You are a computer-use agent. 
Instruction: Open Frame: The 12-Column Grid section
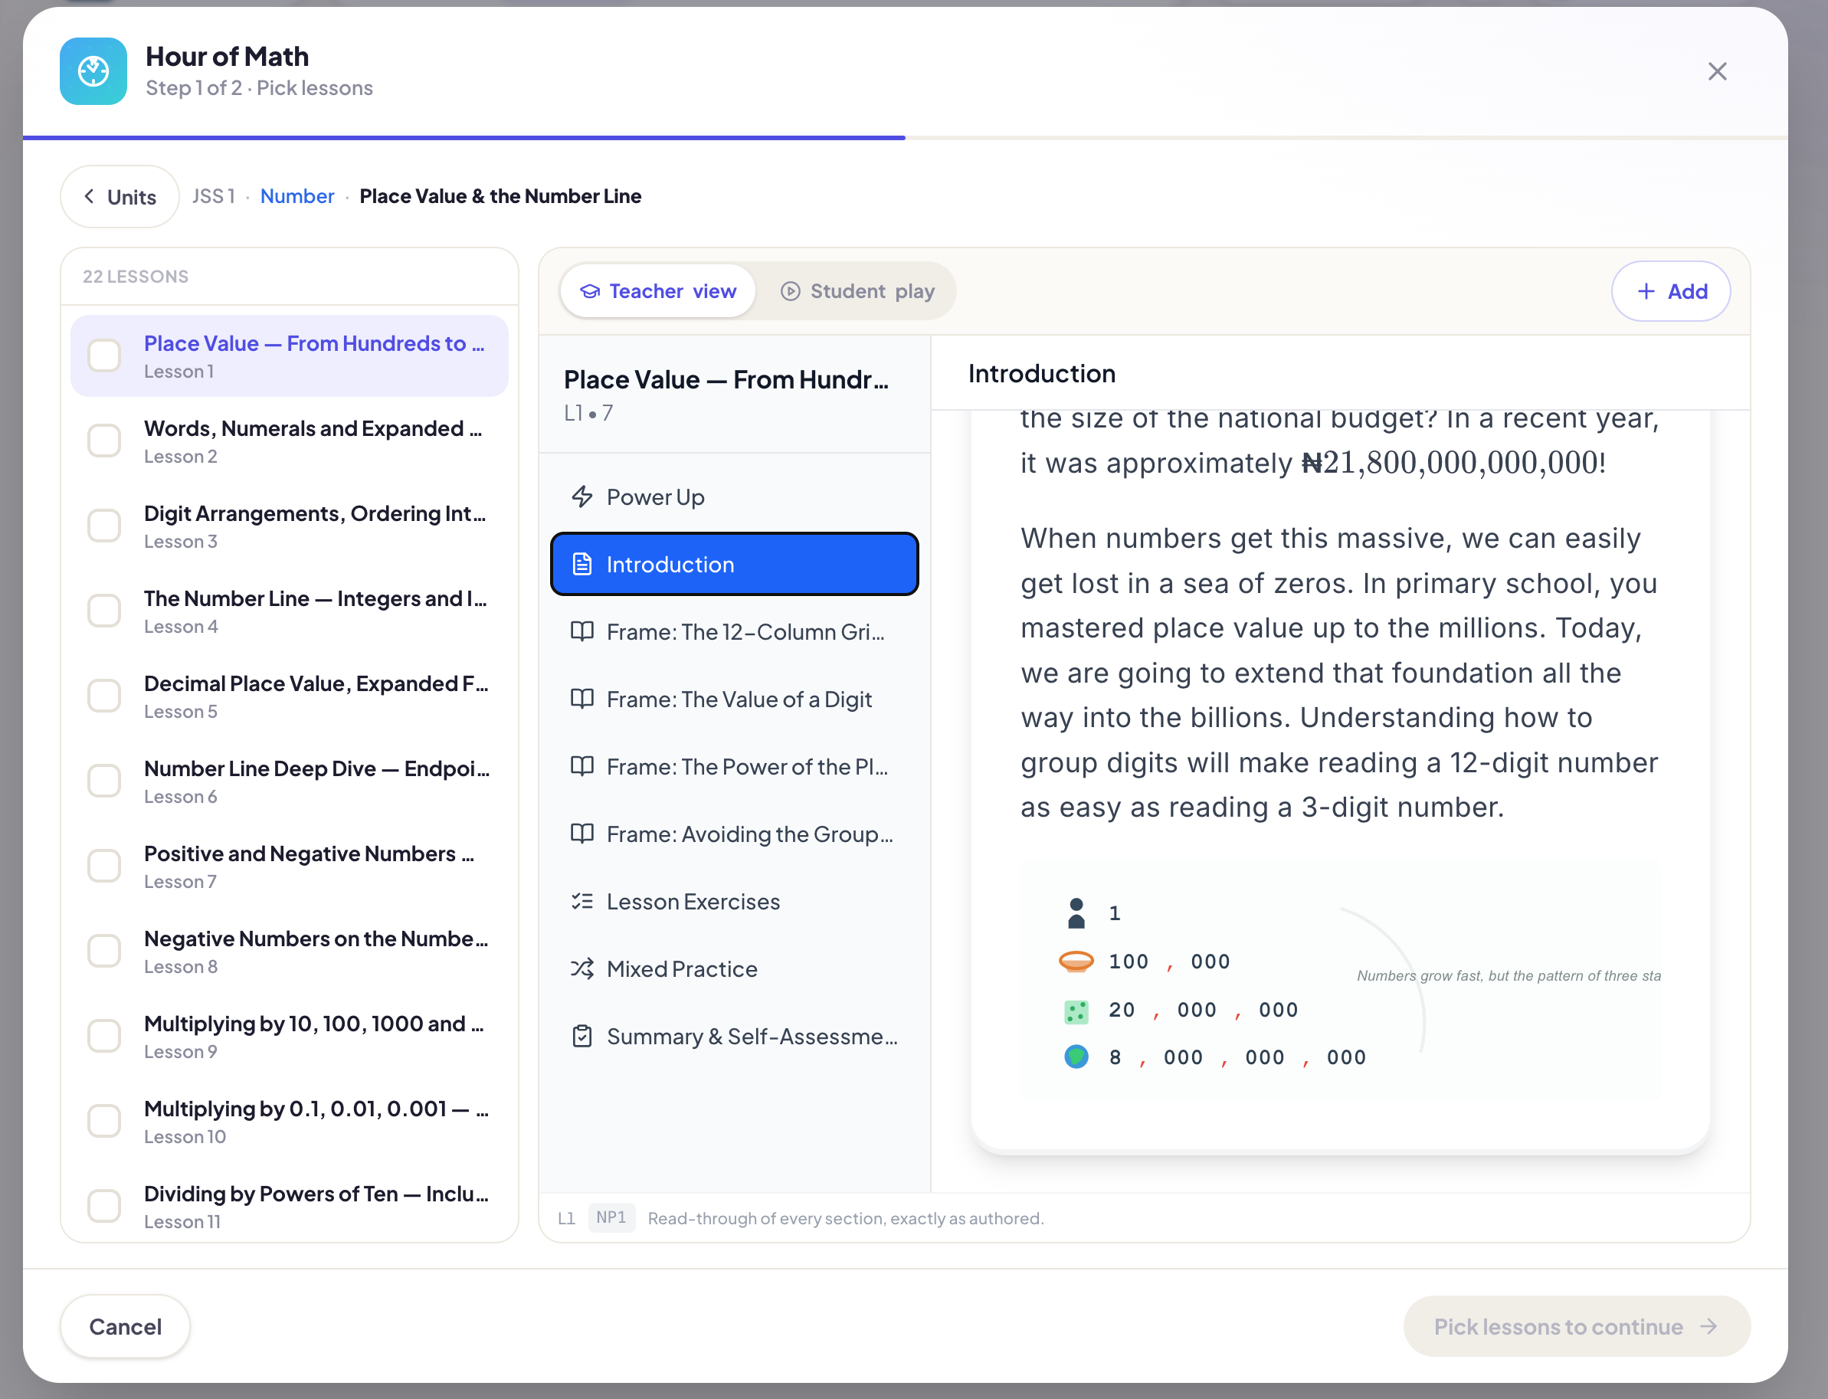pyautogui.click(x=734, y=632)
